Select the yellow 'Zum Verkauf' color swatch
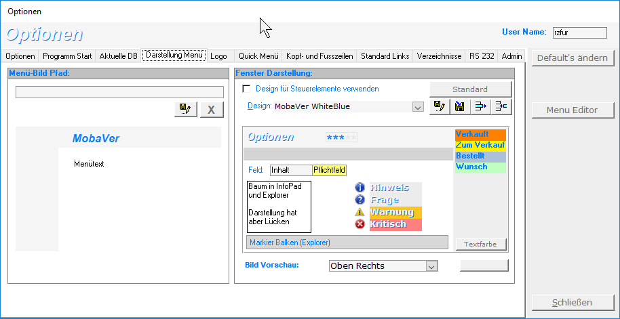620x319 pixels. [x=480, y=146]
